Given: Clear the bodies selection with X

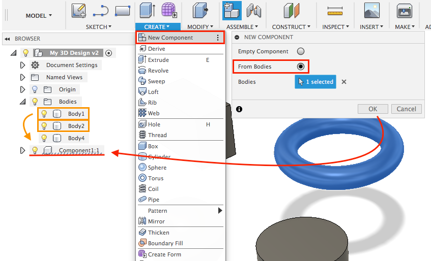Looking at the screenshot, I should point(344,82).
